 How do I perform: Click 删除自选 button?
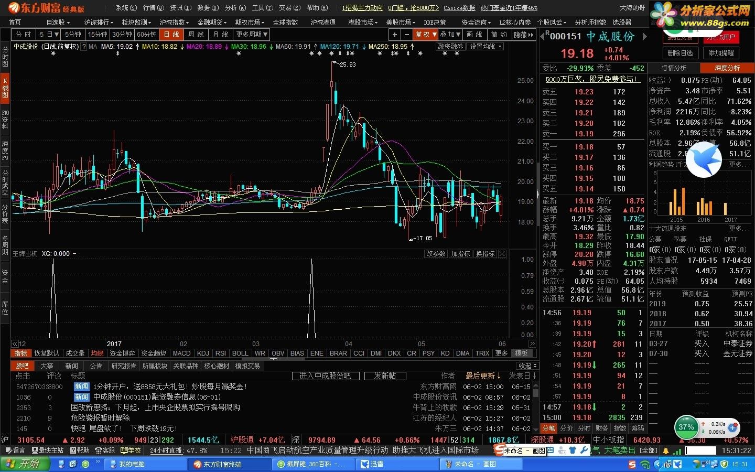680,53
